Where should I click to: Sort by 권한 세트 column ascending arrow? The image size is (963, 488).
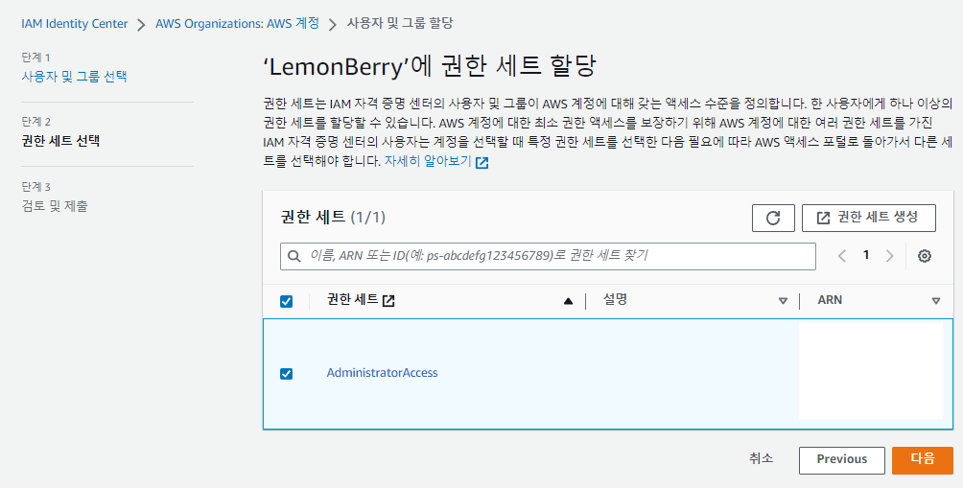pos(568,301)
